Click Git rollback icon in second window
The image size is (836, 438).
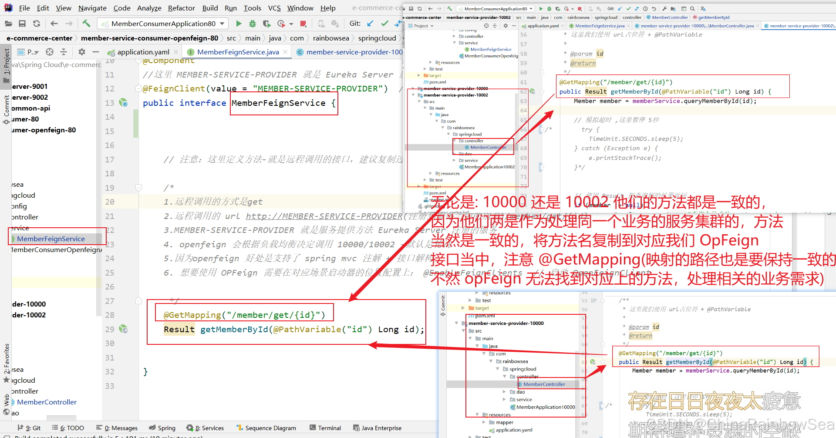[654, 9]
